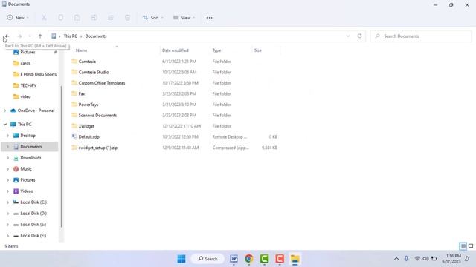Open Local Disk (D:) in sidebar
This screenshot has height=267, width=476.
pos(33,214)
